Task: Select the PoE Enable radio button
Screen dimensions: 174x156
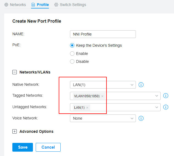Action: coord(72,54)
